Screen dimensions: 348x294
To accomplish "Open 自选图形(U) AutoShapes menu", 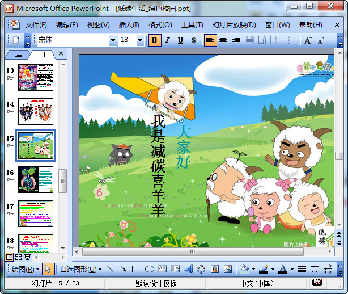I will click(x=81, y=270).
